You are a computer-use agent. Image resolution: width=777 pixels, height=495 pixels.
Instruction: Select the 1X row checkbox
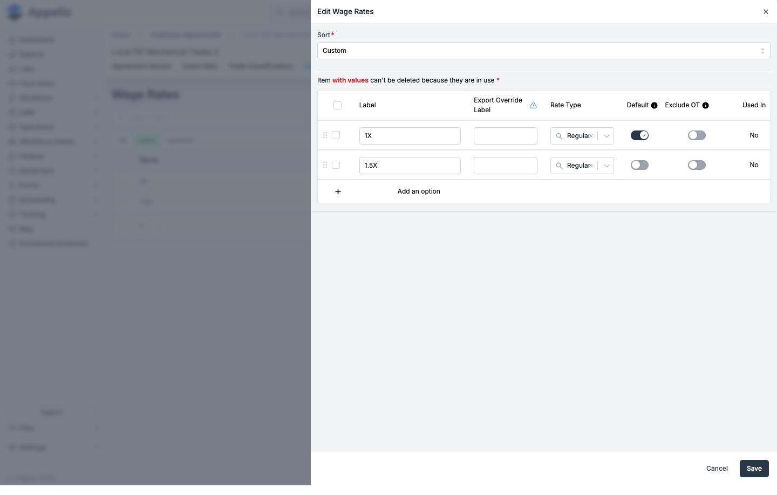coord(336,135)
